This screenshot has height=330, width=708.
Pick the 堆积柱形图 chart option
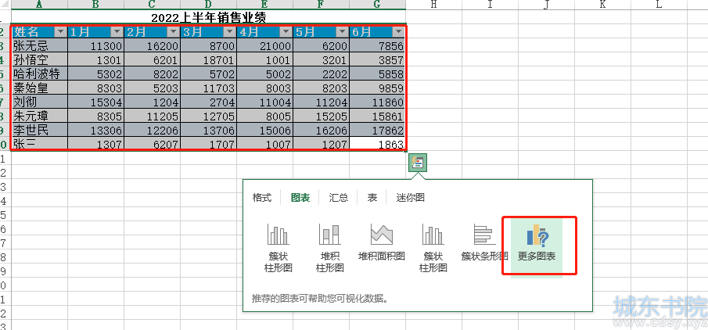[329, 248]
